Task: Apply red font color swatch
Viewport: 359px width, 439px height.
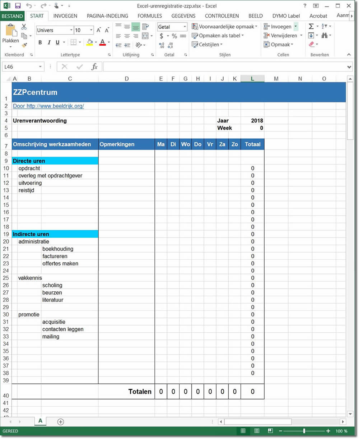Action: pos(103,42)
